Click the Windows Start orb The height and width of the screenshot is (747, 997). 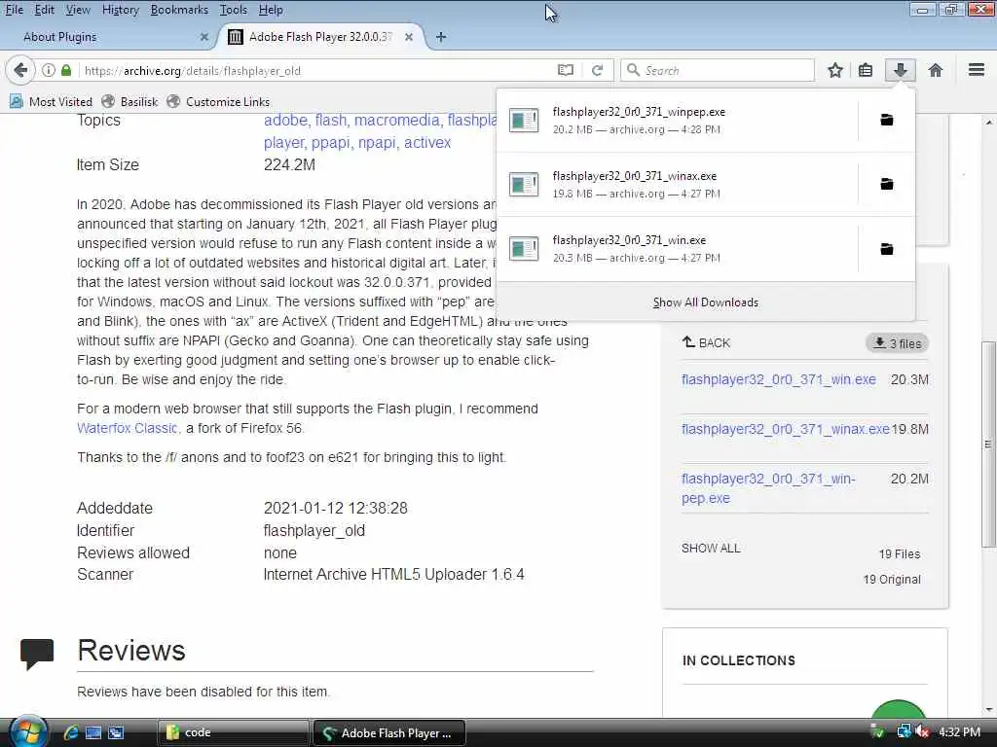click(x=28, y=731)
